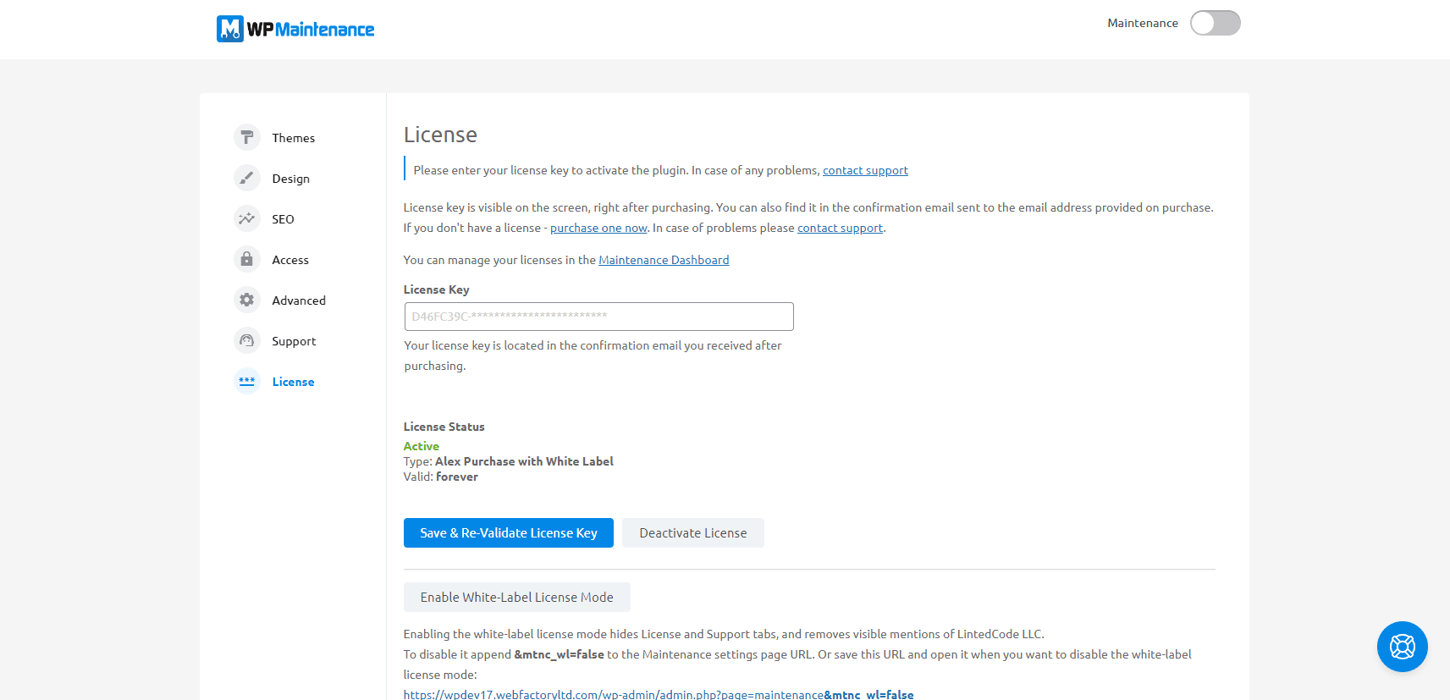Viewport: 1450px width, 700px height.
Task: Click the Deactivate License button
Action: (x=693, y=532)
